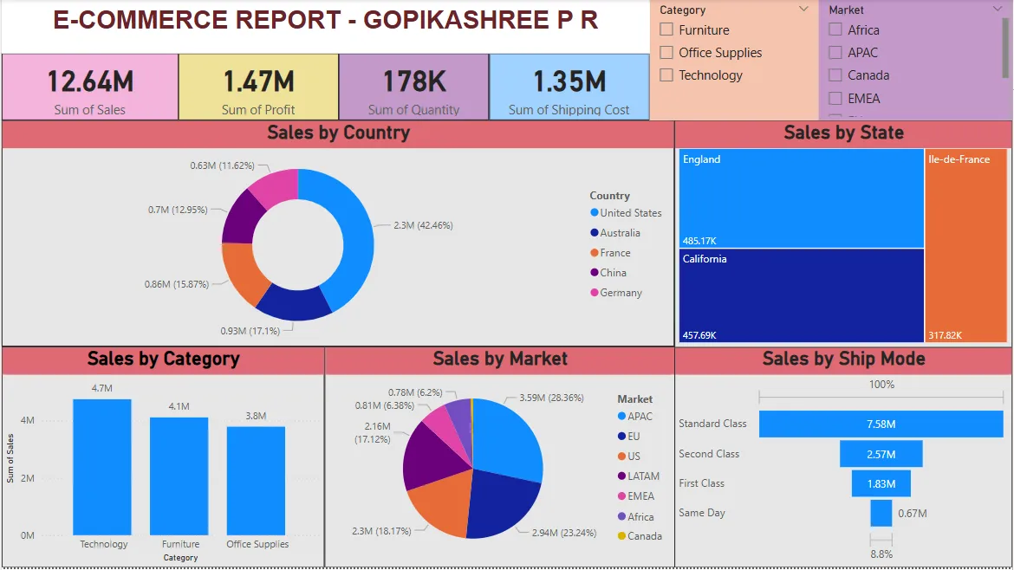
Task: Check the Office Supplies category checkbox
Action: [x=666, y=52]
